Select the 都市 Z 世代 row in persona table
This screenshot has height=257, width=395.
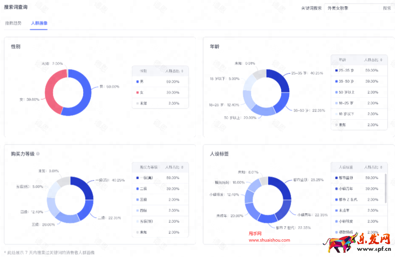[x=359, y=200]
